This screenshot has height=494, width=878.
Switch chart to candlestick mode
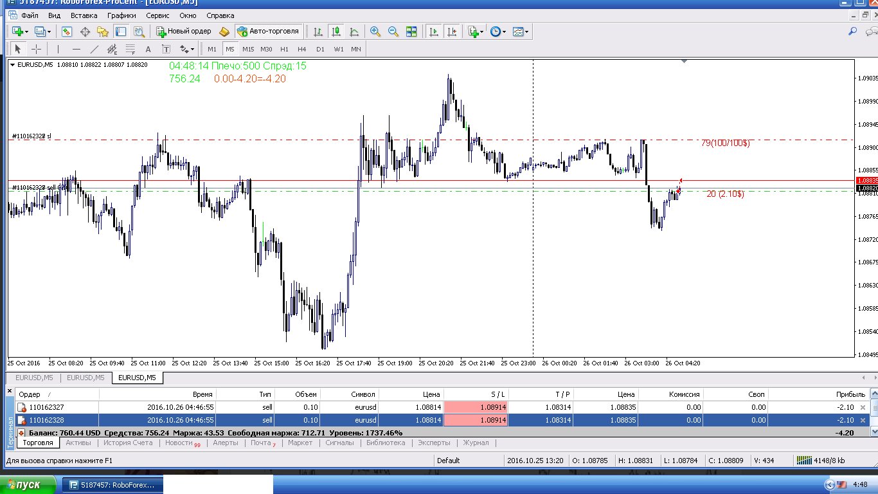tap(336, 32)
